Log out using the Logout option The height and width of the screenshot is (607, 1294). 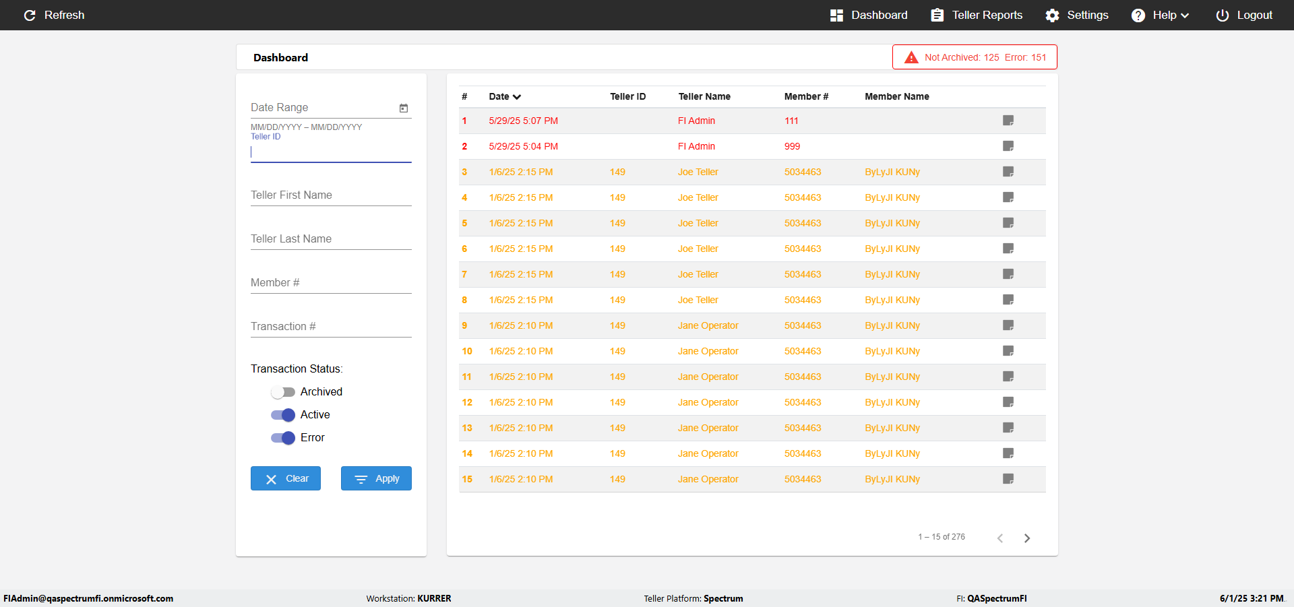point(1244,15)
